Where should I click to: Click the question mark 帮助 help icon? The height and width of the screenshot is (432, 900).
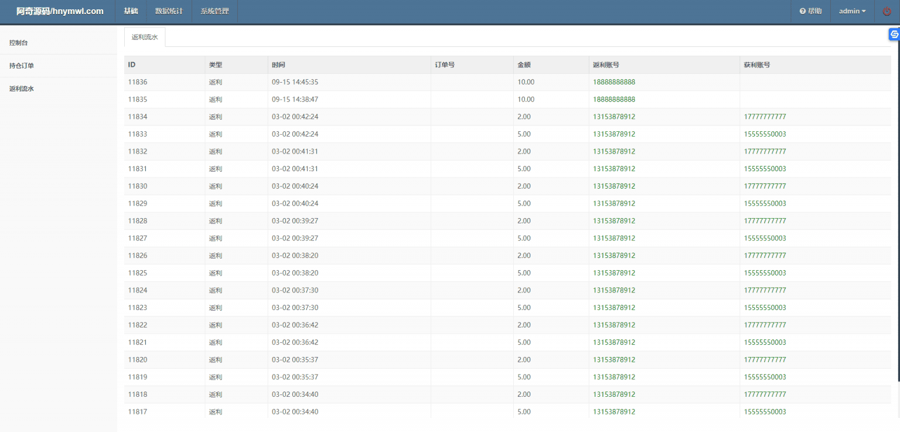[x=802, y=11]
